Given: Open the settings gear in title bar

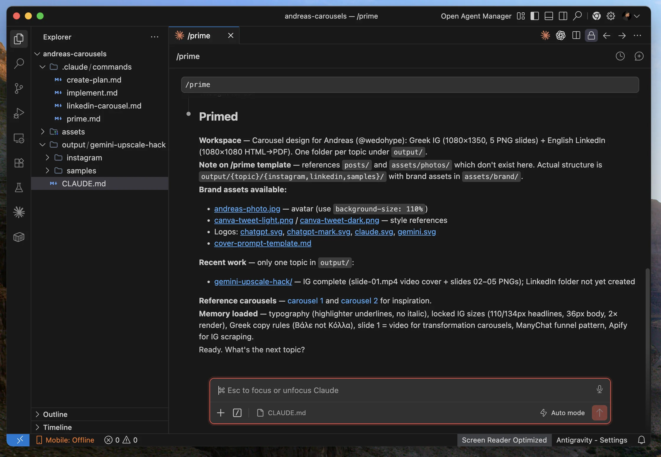Looking at the screenshot, I should (x=611, y=16).
